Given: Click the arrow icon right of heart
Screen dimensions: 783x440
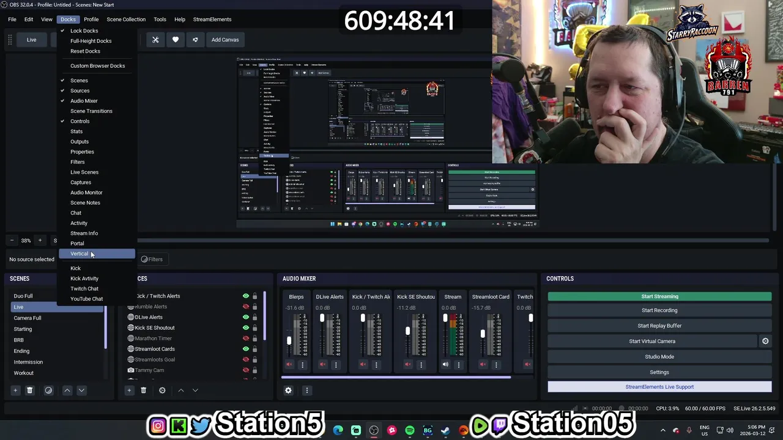Looking at the screenshot, I should point(195,40).
